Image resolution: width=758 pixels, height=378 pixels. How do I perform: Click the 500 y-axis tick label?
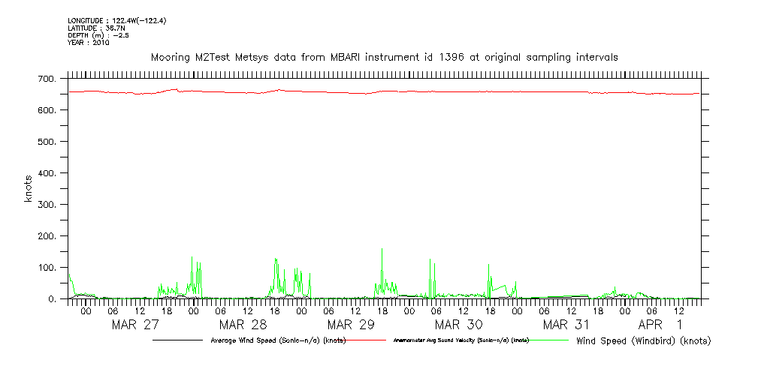46,142
